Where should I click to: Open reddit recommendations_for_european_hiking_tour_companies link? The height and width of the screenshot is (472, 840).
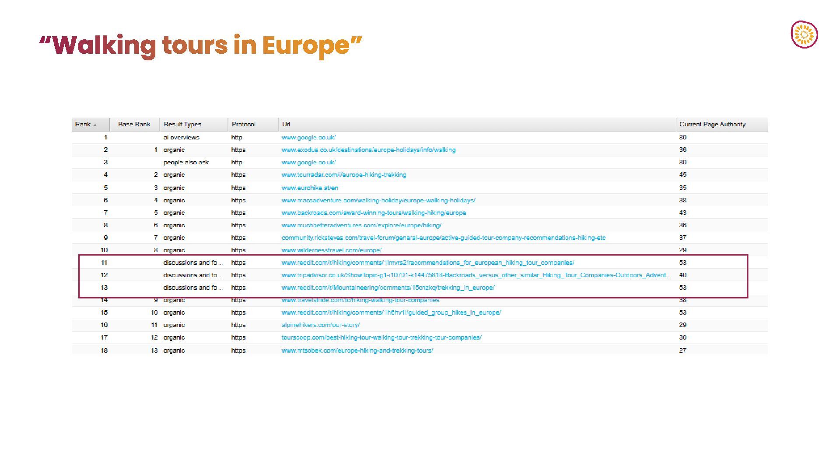coord(428,263)
